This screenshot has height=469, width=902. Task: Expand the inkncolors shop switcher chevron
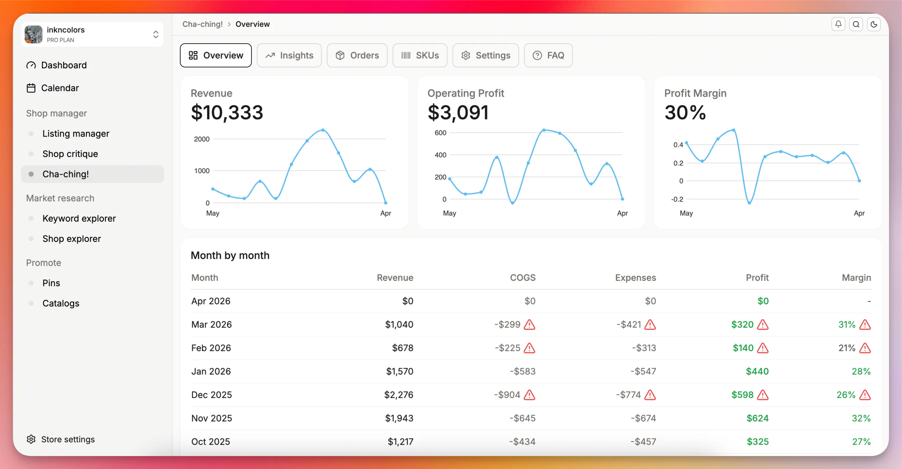pos(155,34)
